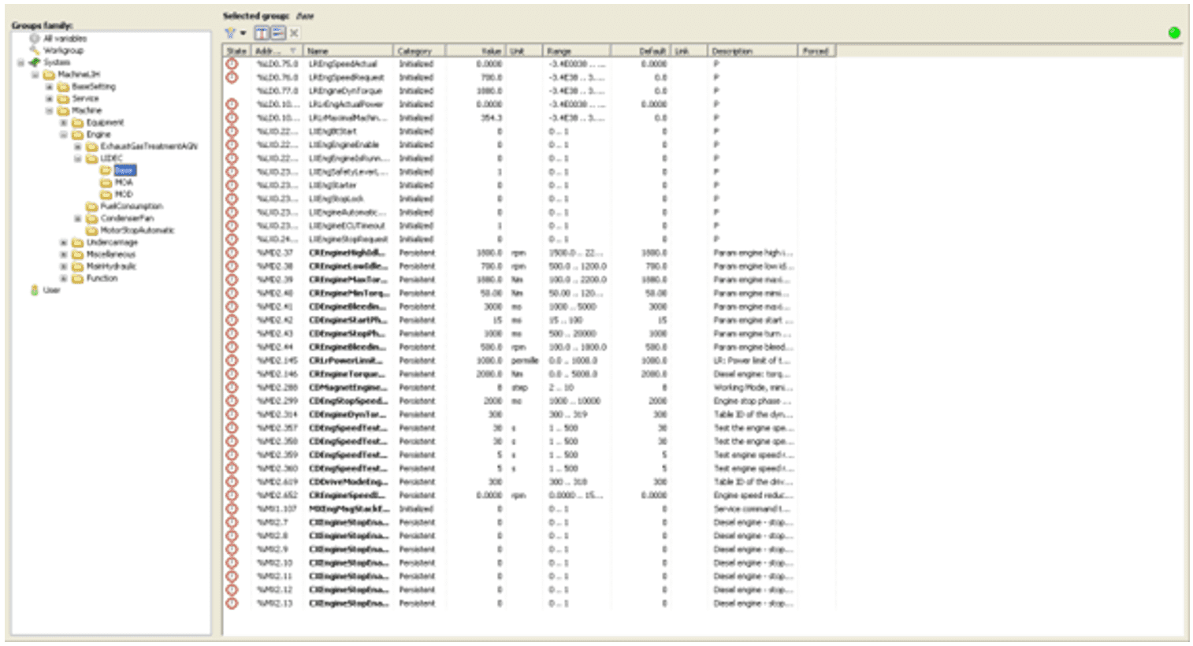
Task: Click the column layout toolbar icon
Action: pos(262,33)
